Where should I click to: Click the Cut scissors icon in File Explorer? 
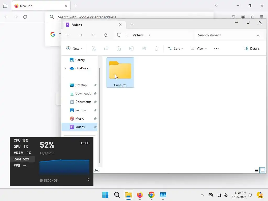[94, 48]
